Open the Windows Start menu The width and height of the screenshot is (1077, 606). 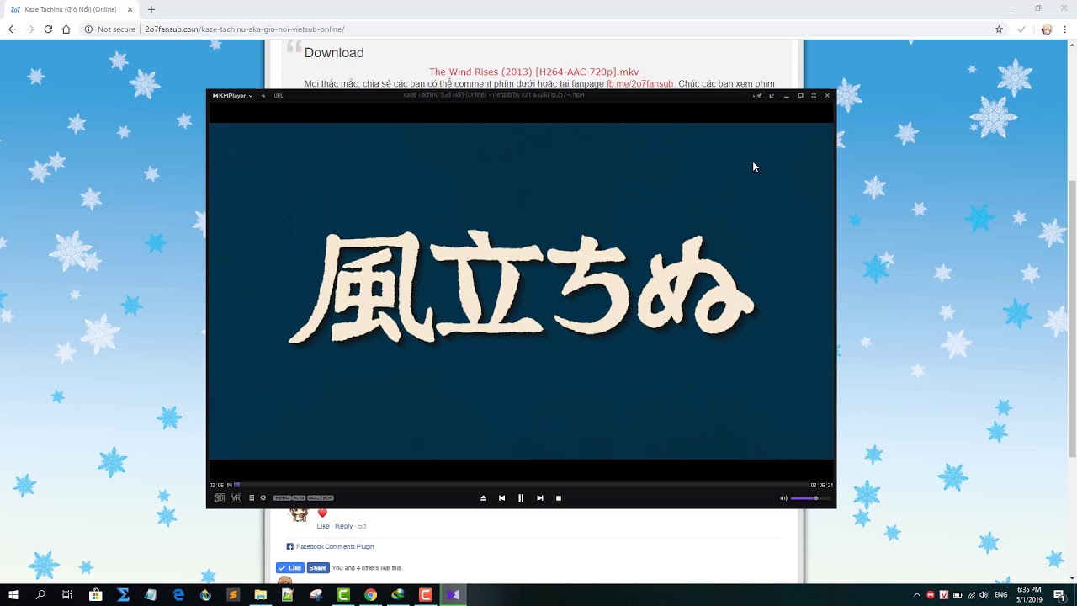click(13, 595)
